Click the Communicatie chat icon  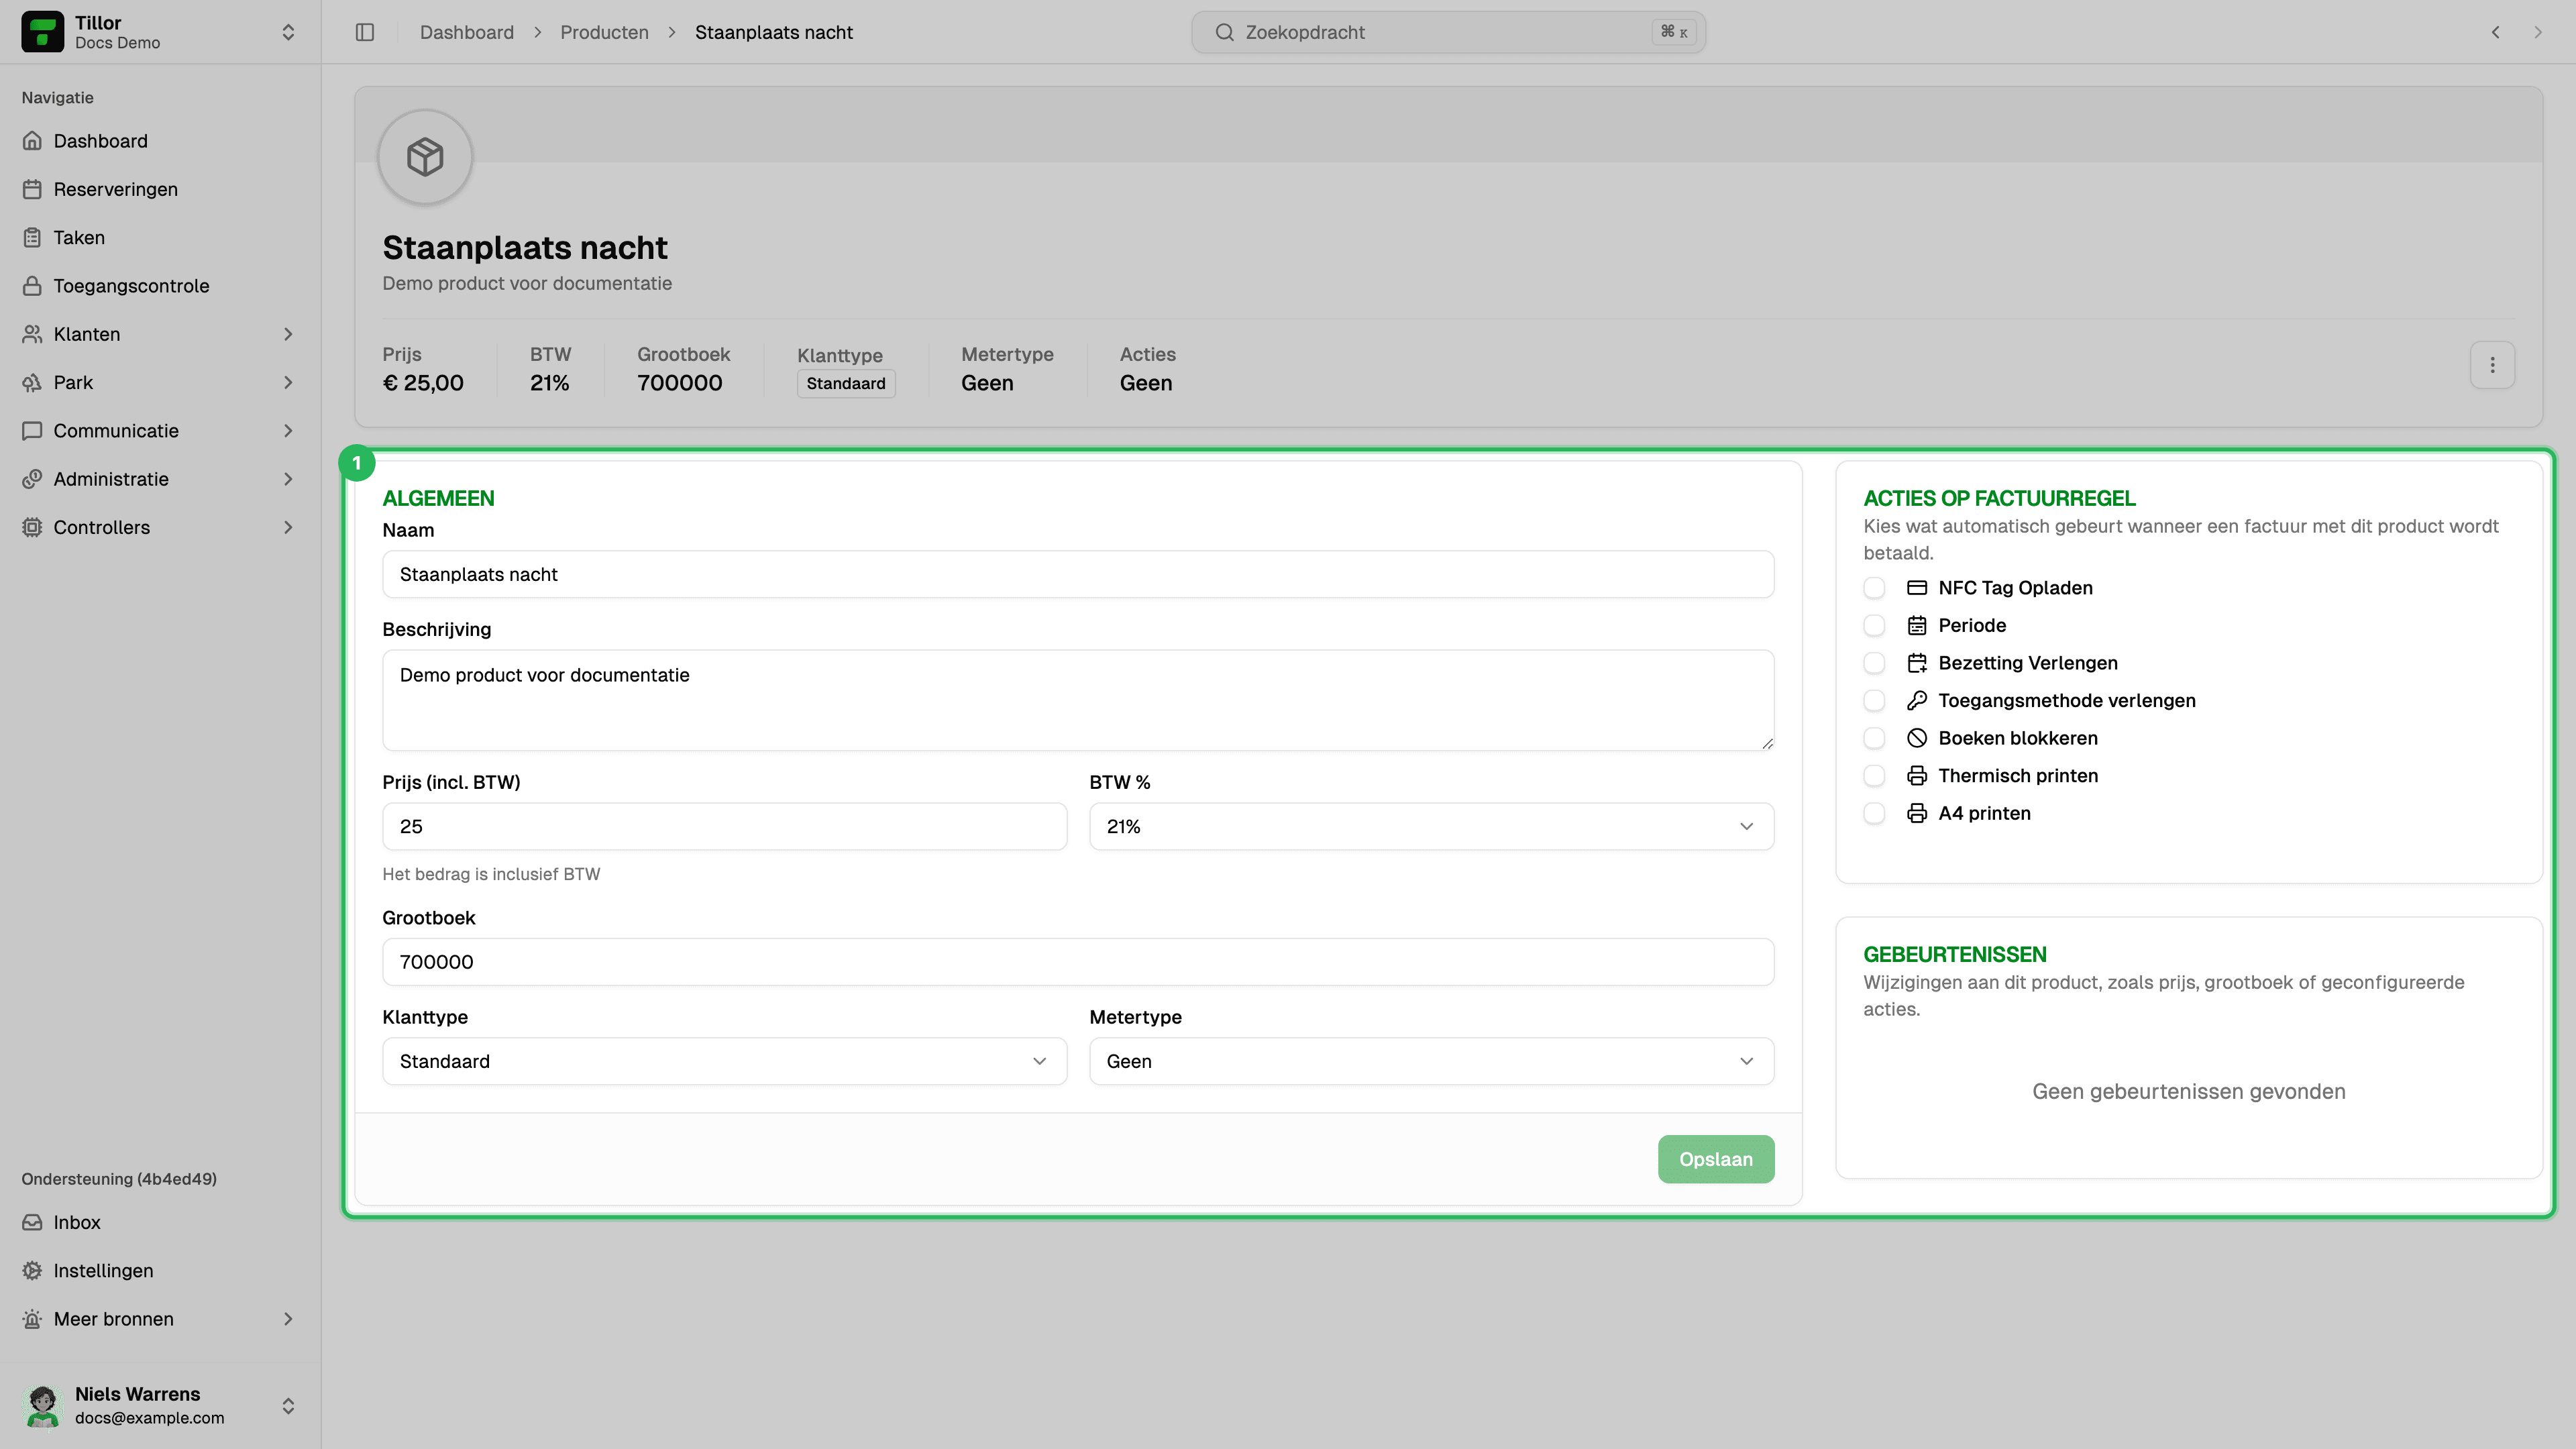(32, 431)
